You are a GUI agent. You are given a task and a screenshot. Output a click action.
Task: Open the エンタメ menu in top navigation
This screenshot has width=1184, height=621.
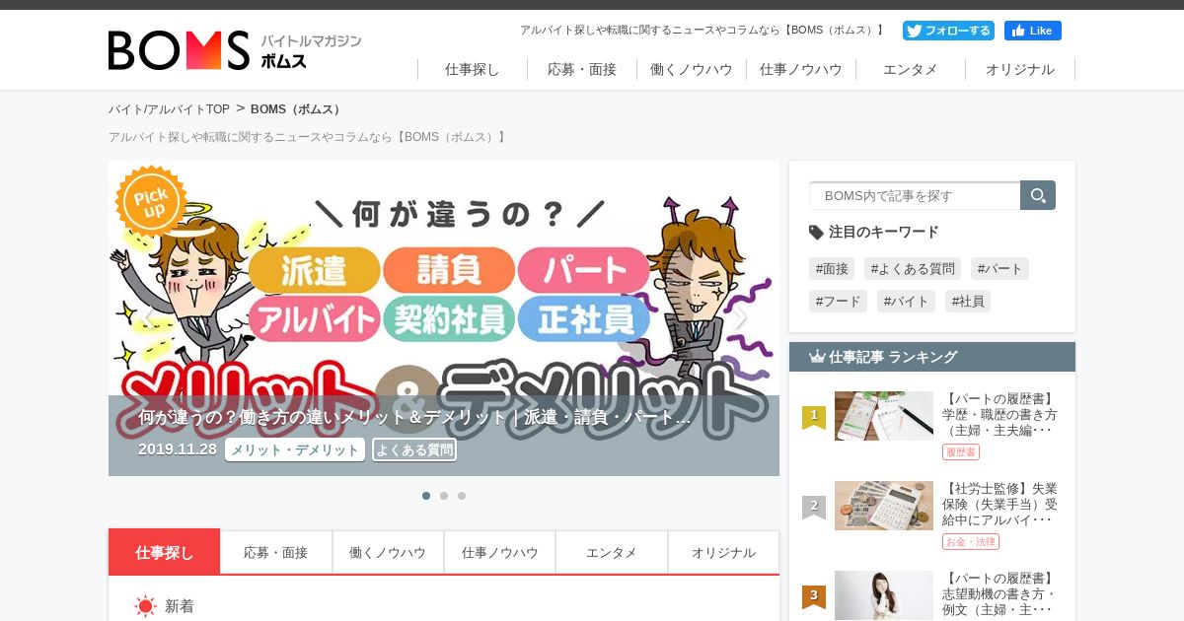911,69
